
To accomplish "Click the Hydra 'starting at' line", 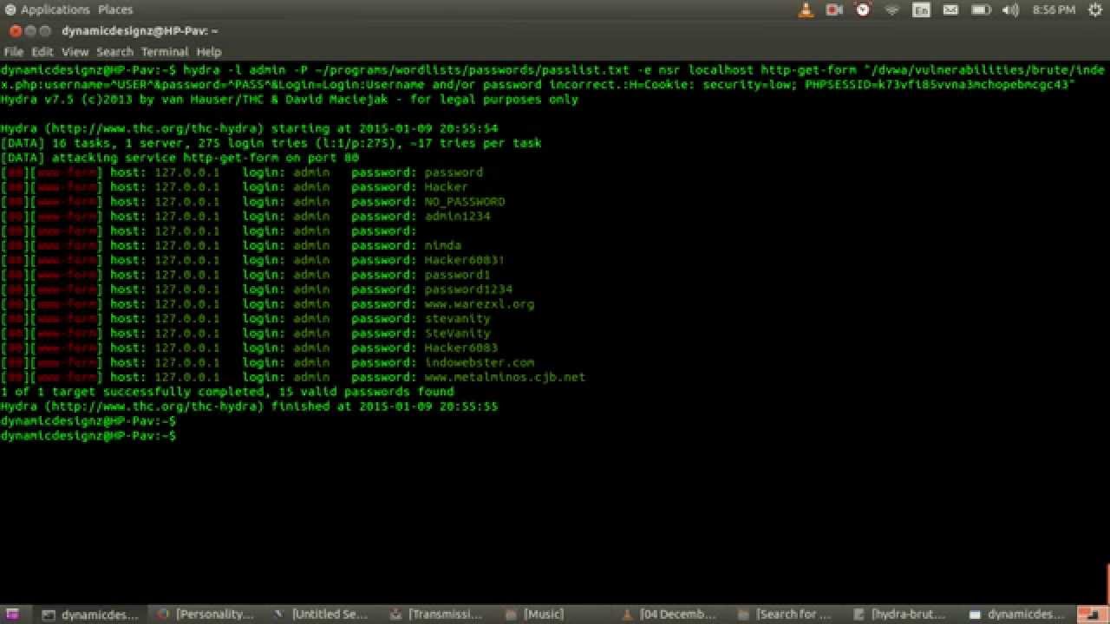I will click(x=249, y=128).
